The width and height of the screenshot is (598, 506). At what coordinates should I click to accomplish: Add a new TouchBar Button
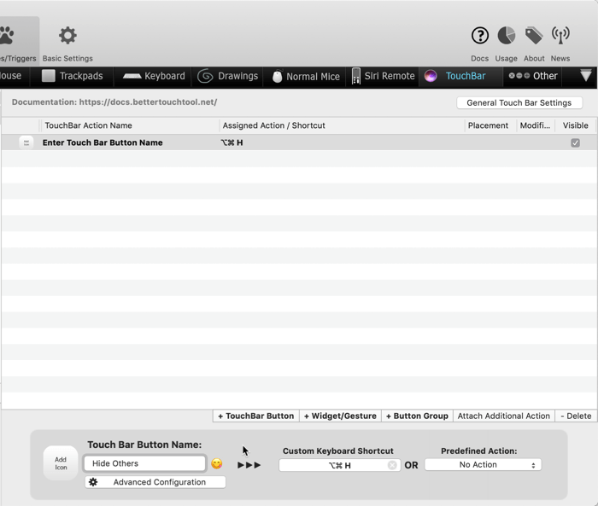coord(255,416)
